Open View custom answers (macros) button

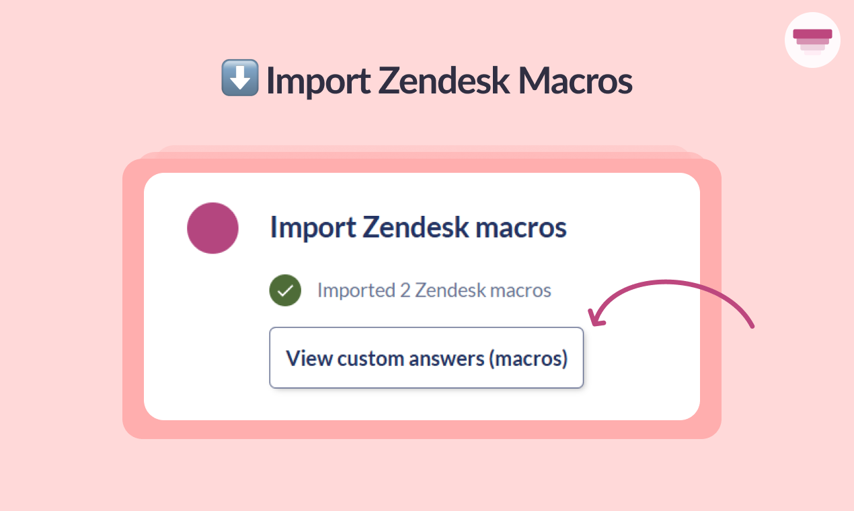click(426, 358)
